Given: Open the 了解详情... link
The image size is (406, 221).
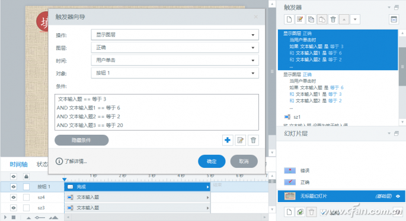Looking at the screenshot, I should point(76,161).
